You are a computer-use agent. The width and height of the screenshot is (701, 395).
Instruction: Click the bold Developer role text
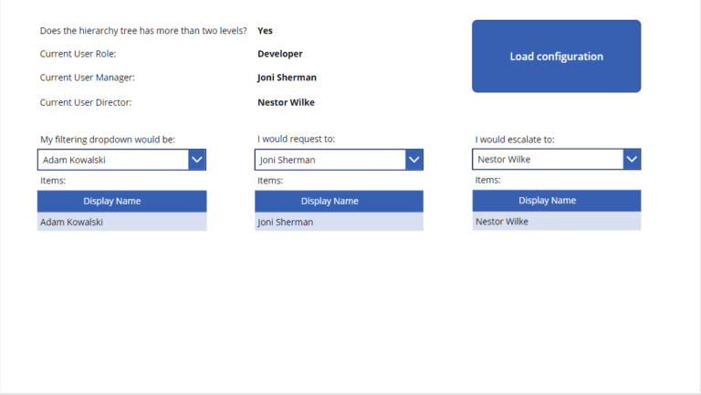[280, 54]
